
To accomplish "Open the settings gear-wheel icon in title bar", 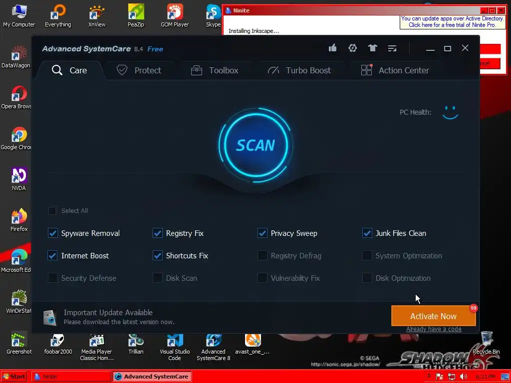I will click(x=352, y=48).
